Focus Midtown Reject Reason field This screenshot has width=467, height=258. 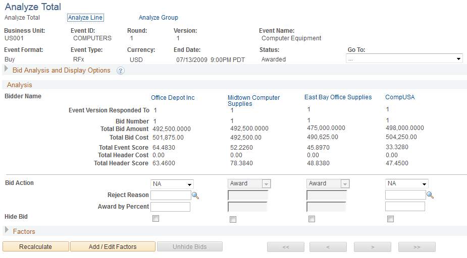248,196
